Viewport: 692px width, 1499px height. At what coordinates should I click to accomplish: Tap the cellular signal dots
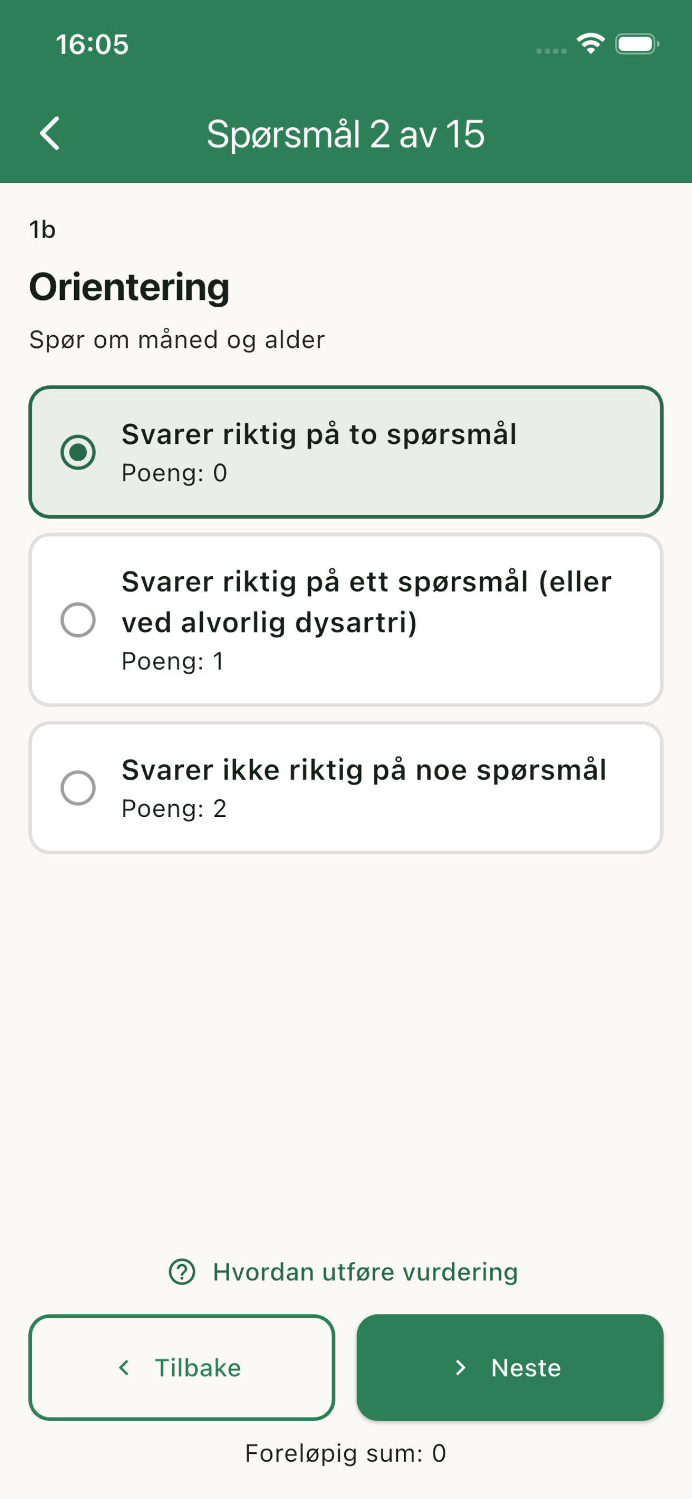point(550,51)
